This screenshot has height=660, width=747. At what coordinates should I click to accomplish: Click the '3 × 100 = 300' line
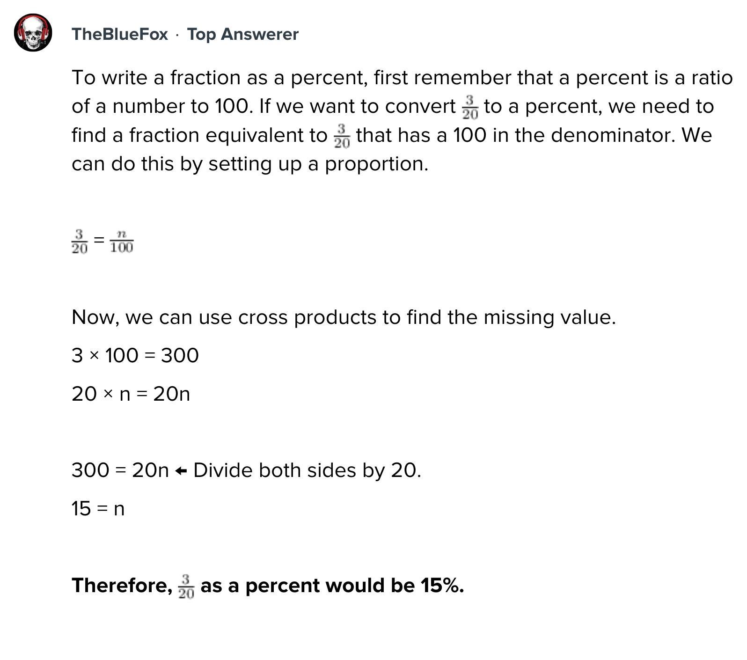(x=135, y=355)
